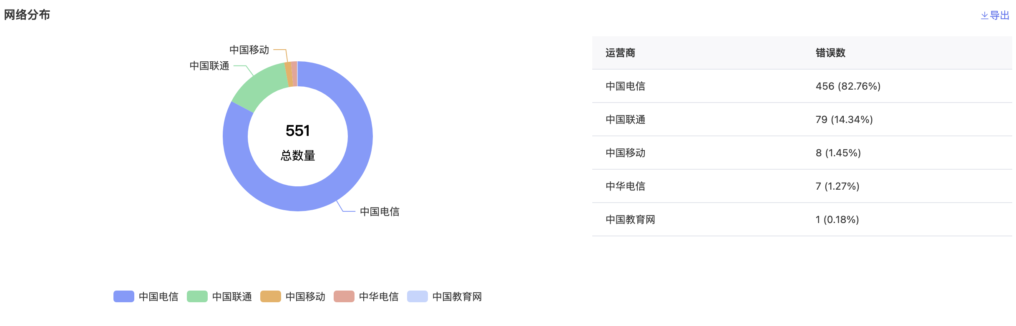Screen dimensions: 1016x326
Task: Toggle 中国教育网 light blue legend swatch
Action: coord(417,296)
